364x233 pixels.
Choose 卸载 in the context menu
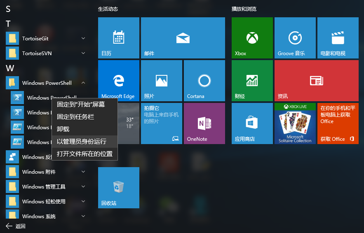click(85, 129)
